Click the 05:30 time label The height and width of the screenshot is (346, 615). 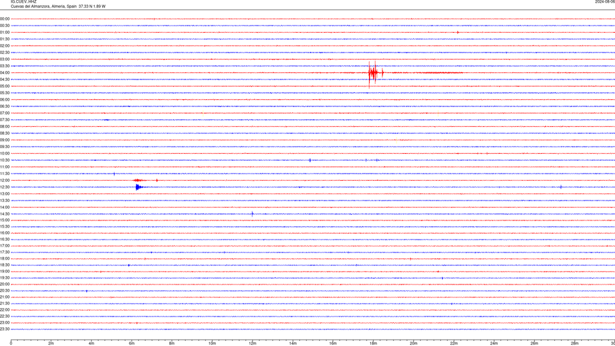click(x=4, y=93)
